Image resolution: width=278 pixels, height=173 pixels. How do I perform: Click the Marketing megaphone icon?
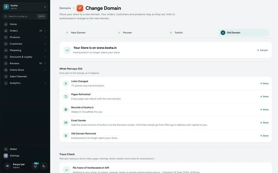click(x=6, y=50)
